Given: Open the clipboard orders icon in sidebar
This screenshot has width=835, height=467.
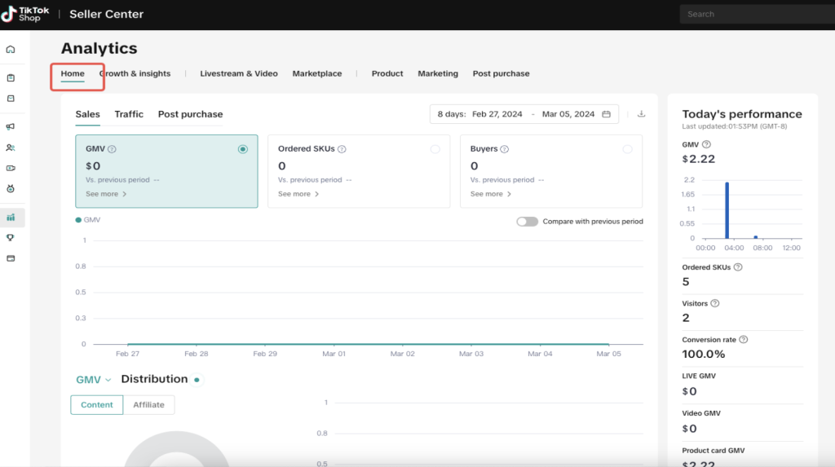Looking at the screenshot, I should [11, 78].
